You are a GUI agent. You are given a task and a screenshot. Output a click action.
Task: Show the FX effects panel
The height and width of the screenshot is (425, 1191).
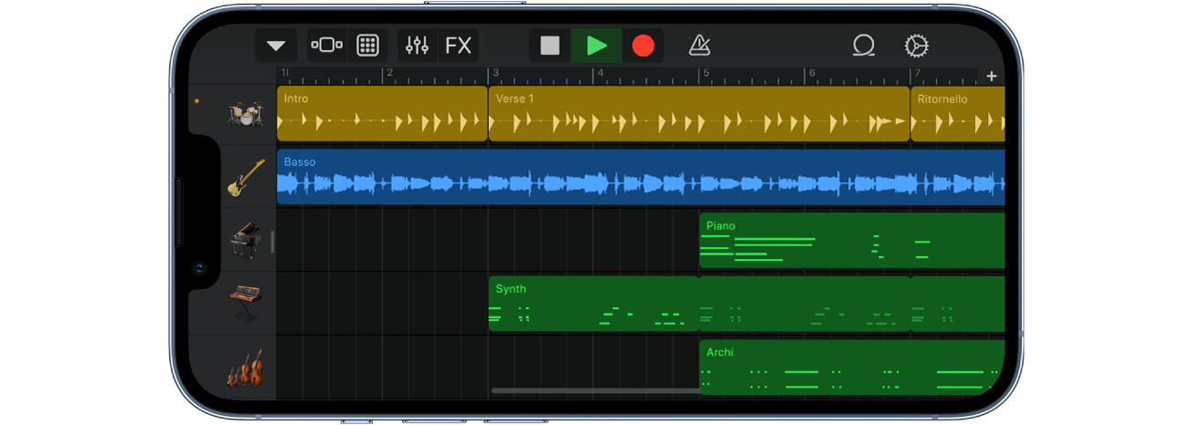(x=458, y=46)
